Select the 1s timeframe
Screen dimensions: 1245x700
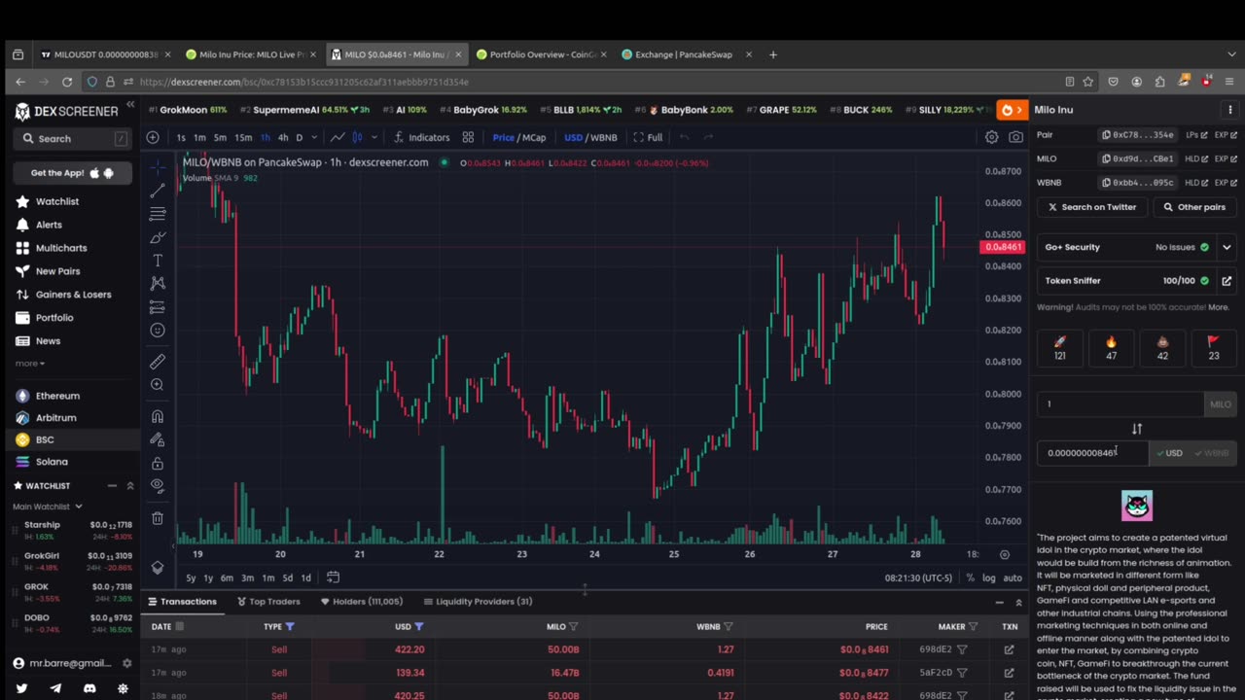click(181, 137)
